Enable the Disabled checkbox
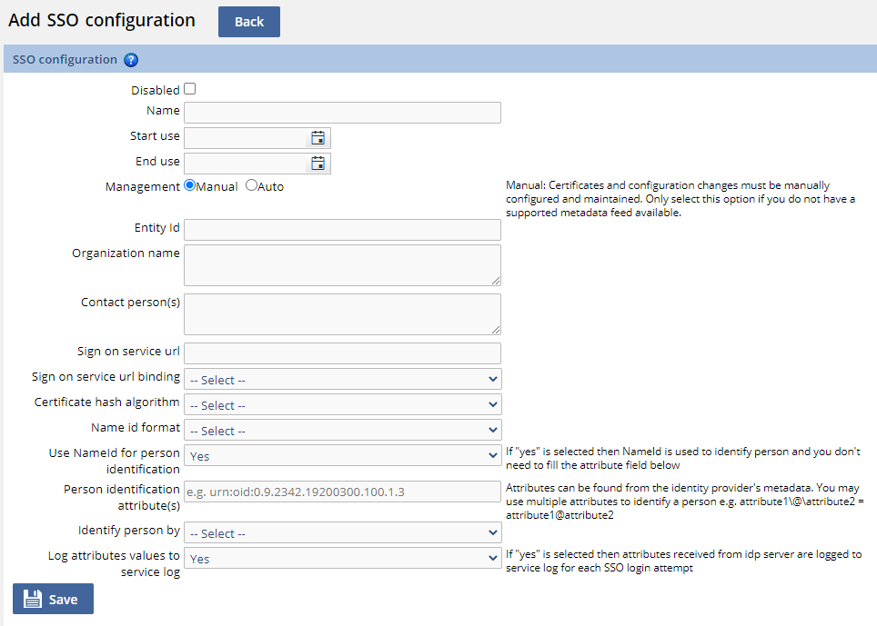 tap(189, 88)
